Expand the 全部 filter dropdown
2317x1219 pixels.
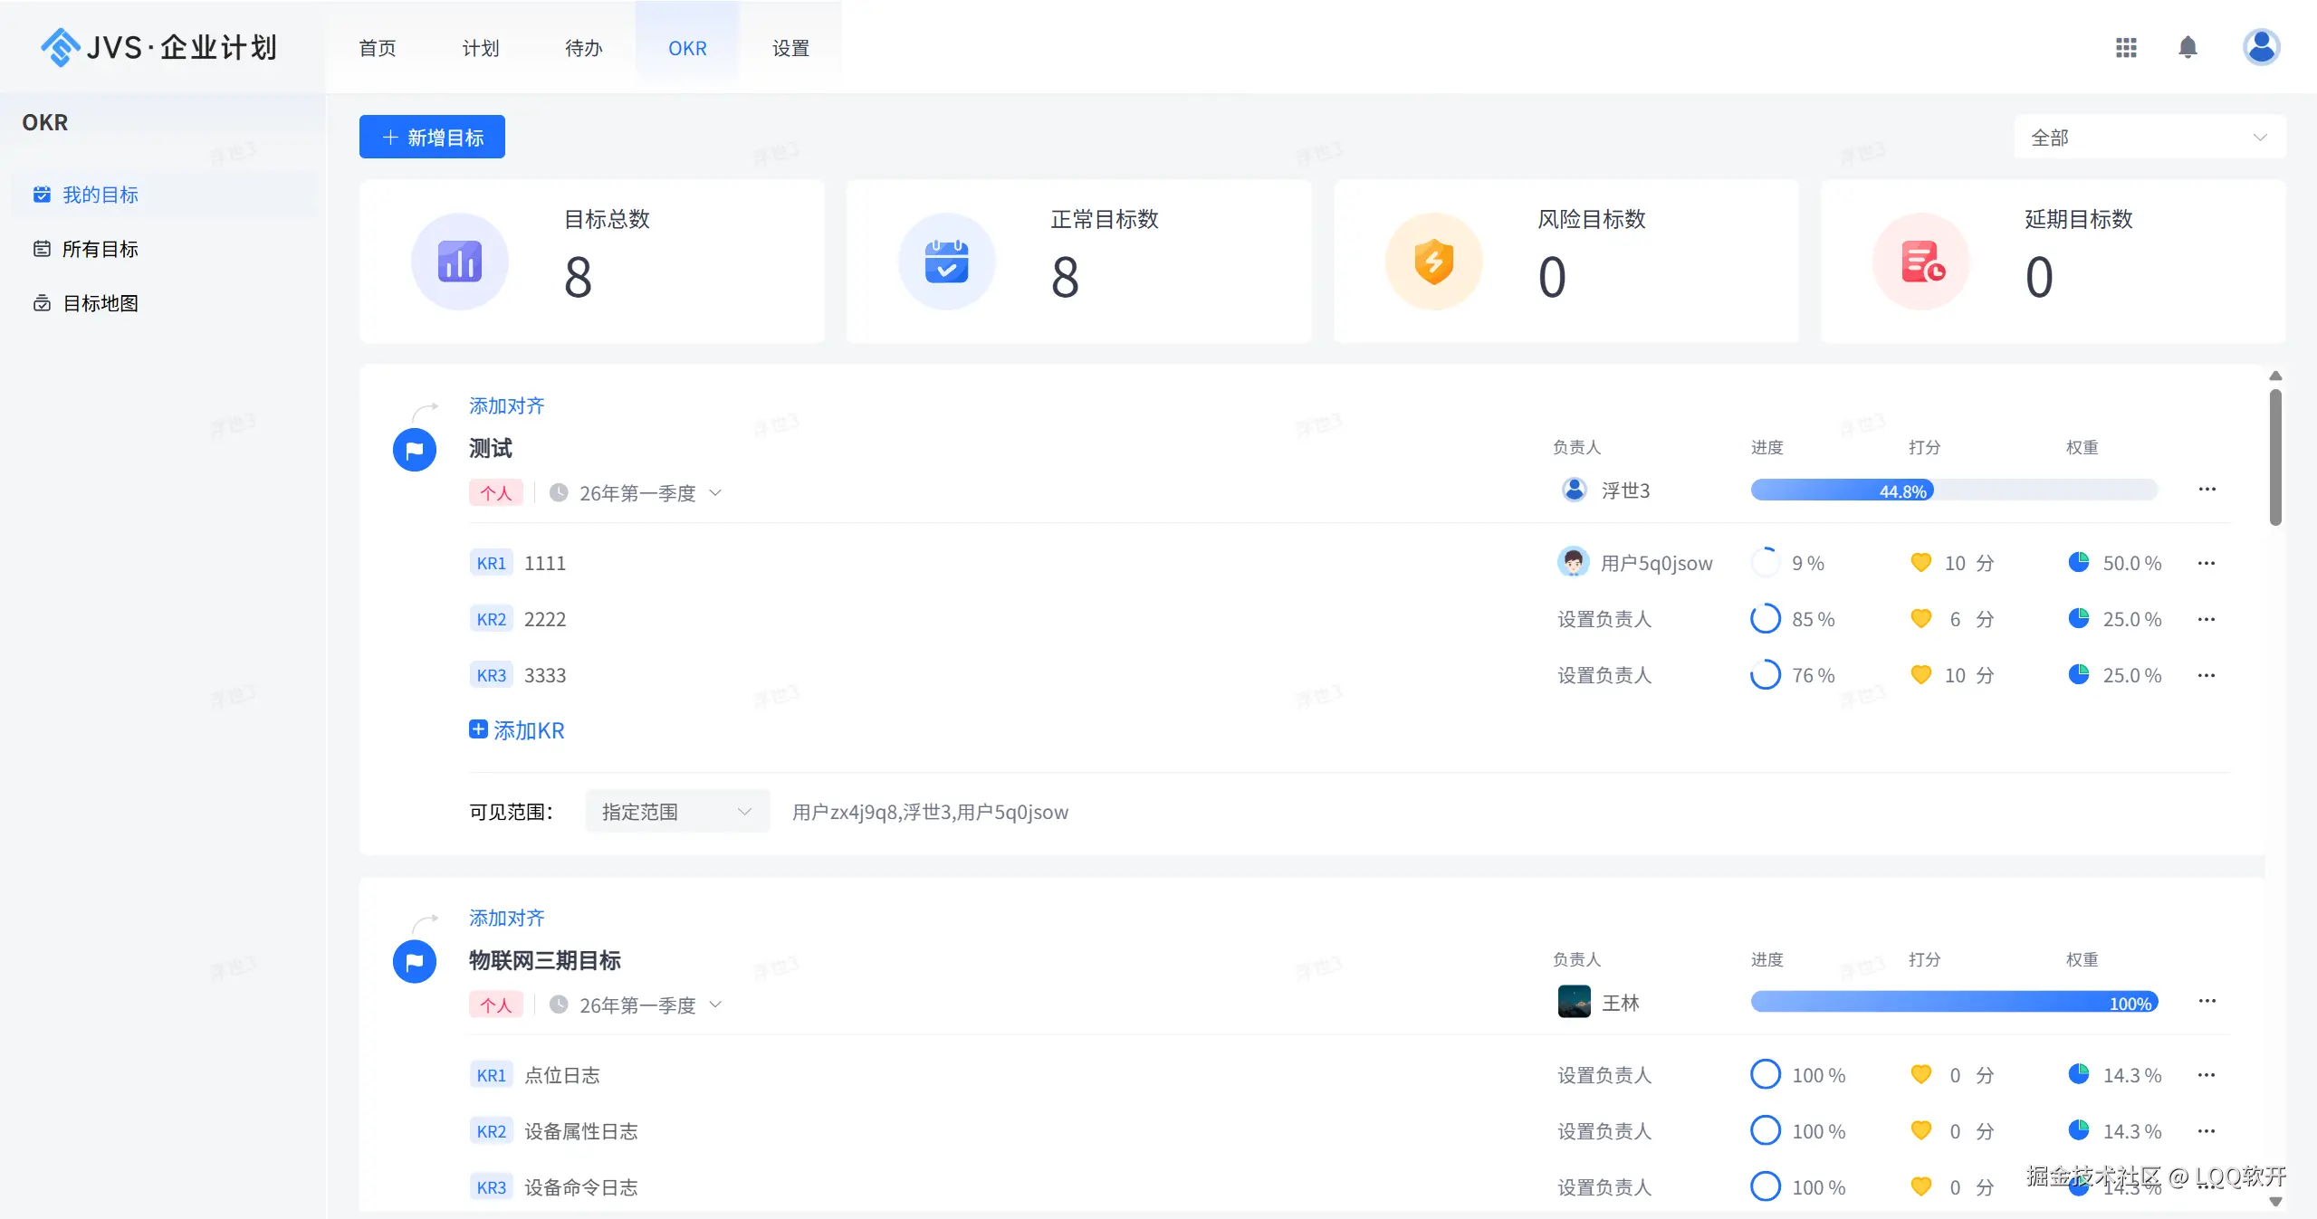pos(2149,138)
